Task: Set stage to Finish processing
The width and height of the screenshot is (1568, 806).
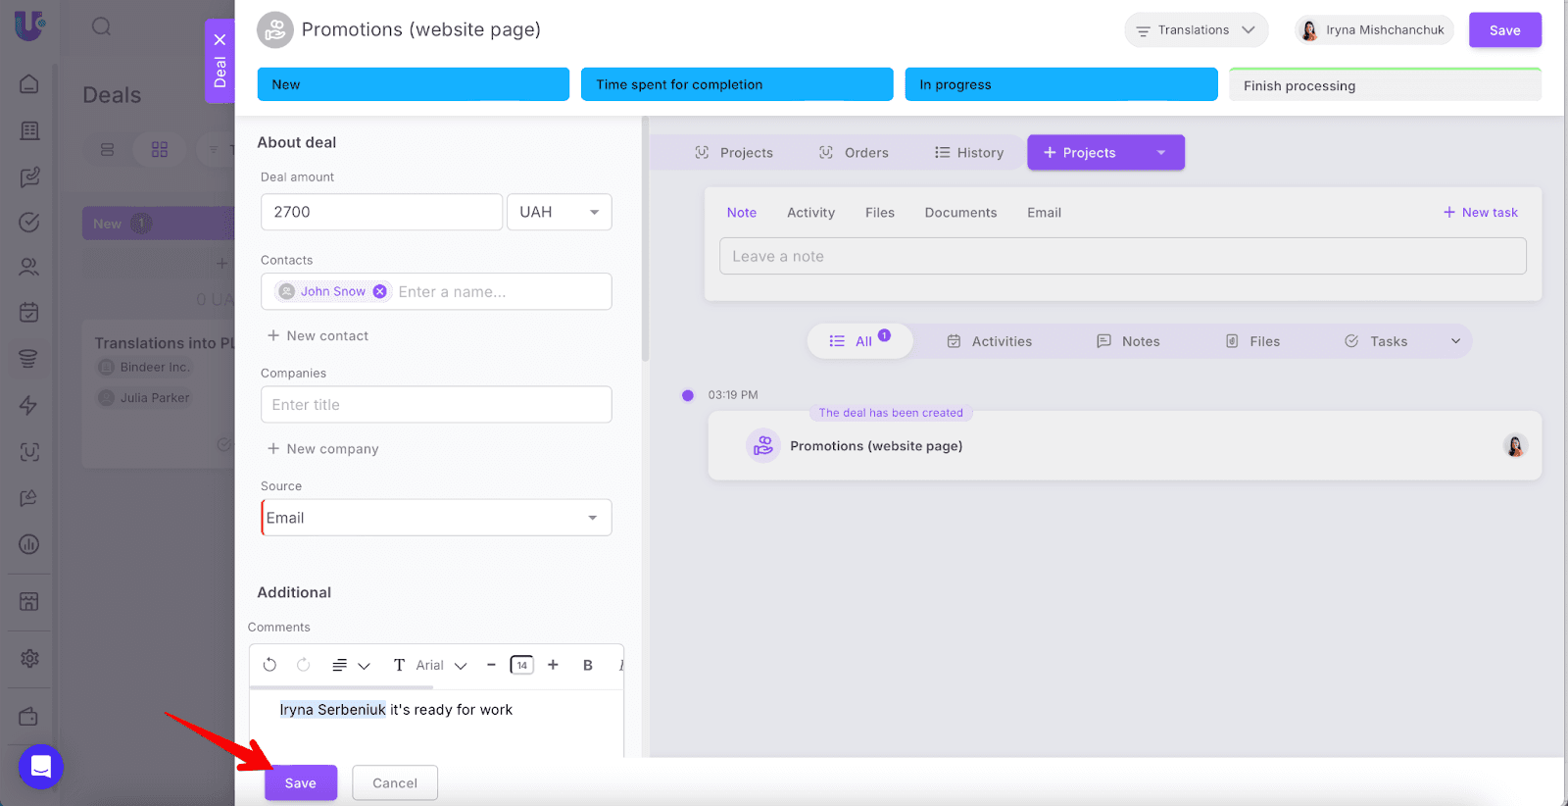Action: coord(1384,85)
